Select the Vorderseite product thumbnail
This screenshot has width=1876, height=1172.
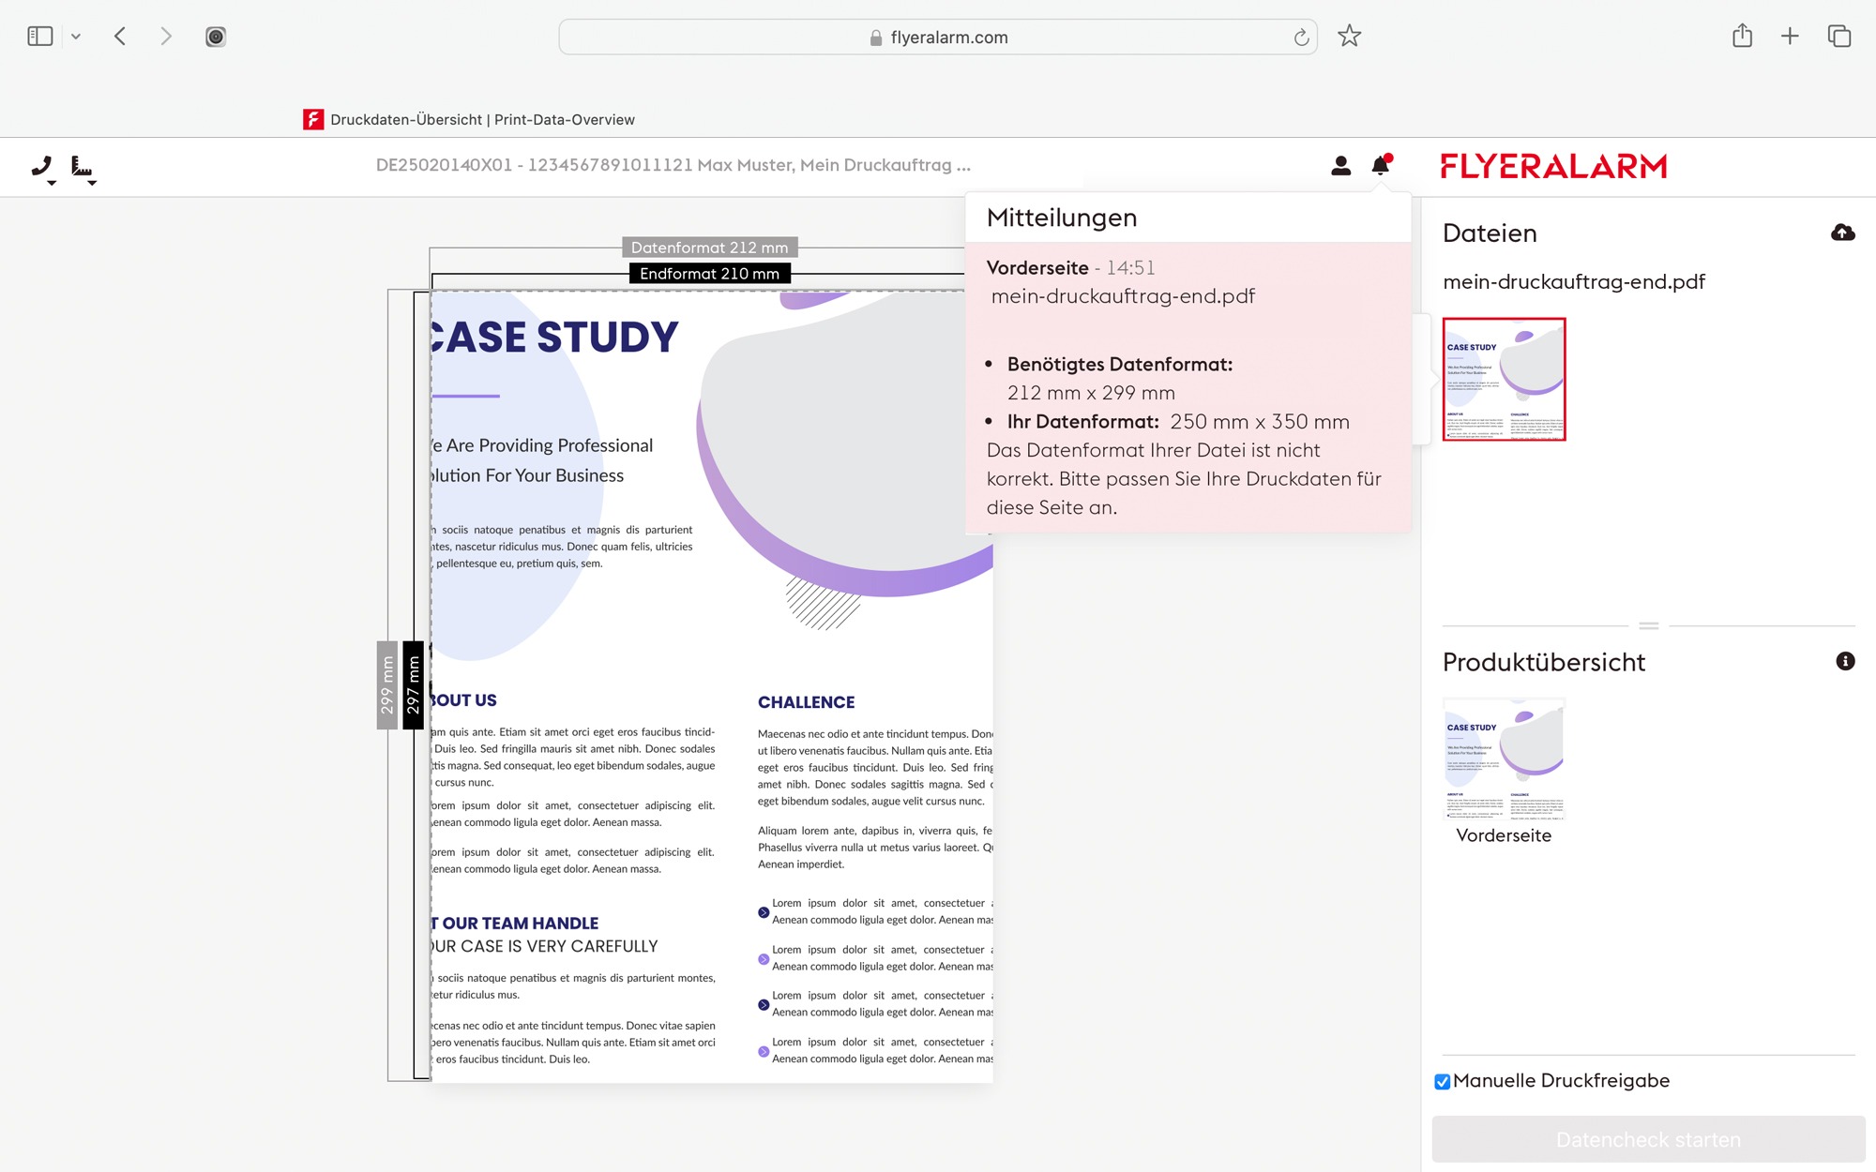(x=1504, y=759)
